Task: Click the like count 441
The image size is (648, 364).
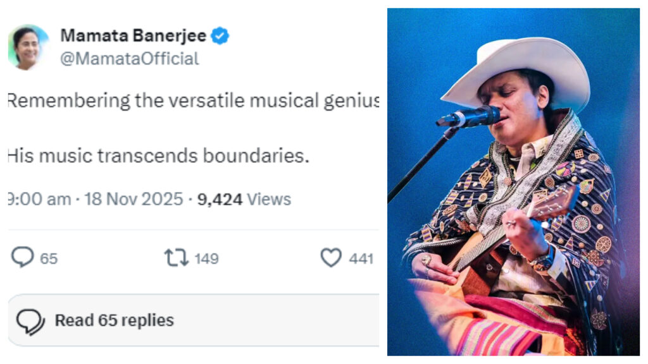Action: [x=361, y=258]
